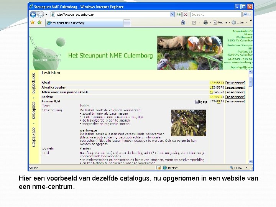
Task: Click the reserveer link for Bomen 5/6
Action: [x=235, y=102]
